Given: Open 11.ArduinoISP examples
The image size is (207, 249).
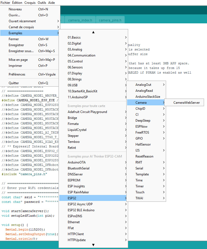Looking at the screenshot, I should click(x=93, y=97).
